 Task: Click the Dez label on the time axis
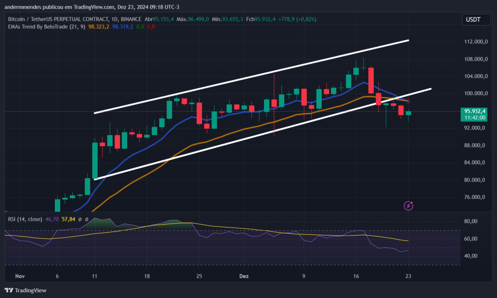[244, 276]
